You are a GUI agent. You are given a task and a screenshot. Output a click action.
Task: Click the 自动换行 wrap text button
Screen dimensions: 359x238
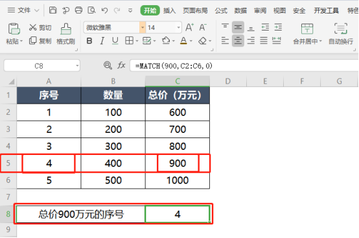(x=341, y=34)
